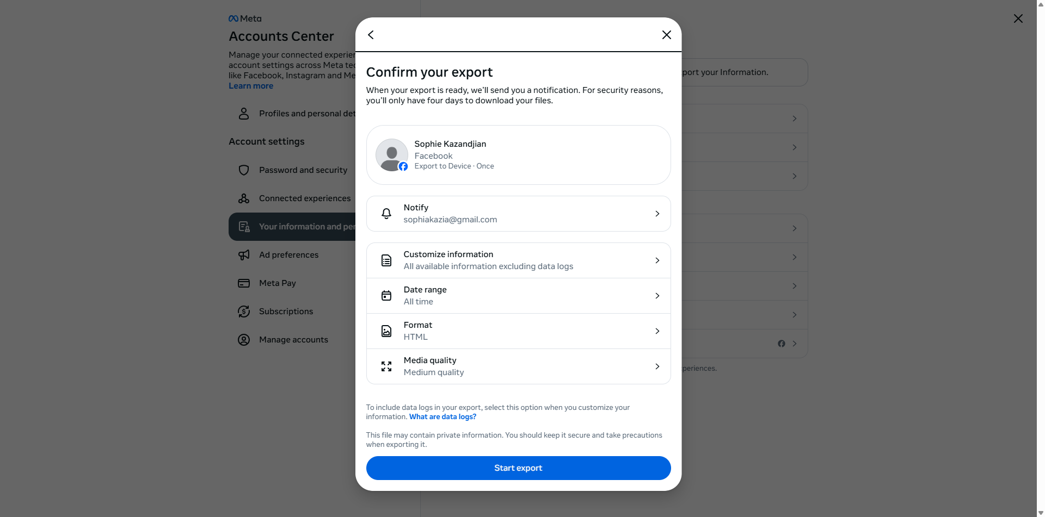Close the Accounts Center overlay
The image size is (1045, 517).
coord(1018,18)
